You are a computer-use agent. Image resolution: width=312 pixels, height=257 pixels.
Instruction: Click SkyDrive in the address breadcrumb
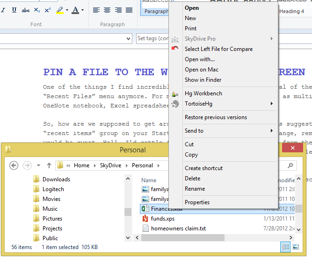(x=111, y=165)
